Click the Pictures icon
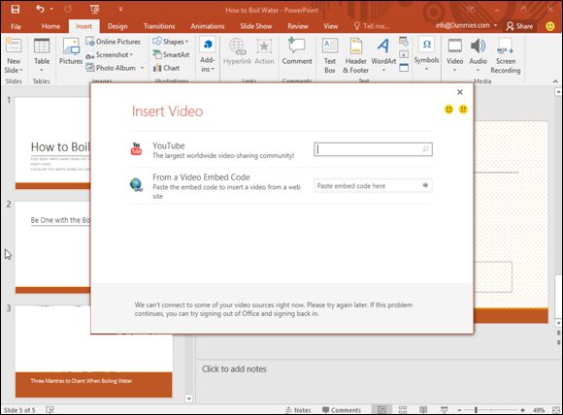This screenshot has width=563, height=415. pyautogui.click(x=71, y=51)
